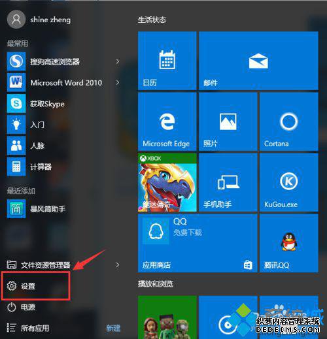This screenshot has width=327, height=339.
Task: Open the shine zheng user account avatar
Action: pos(16,20)
